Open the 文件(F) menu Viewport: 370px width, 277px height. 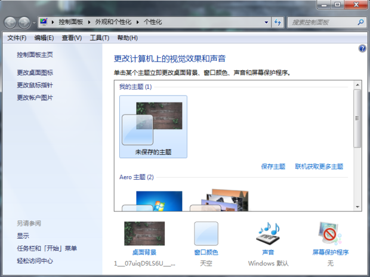[x=17, y=38]
